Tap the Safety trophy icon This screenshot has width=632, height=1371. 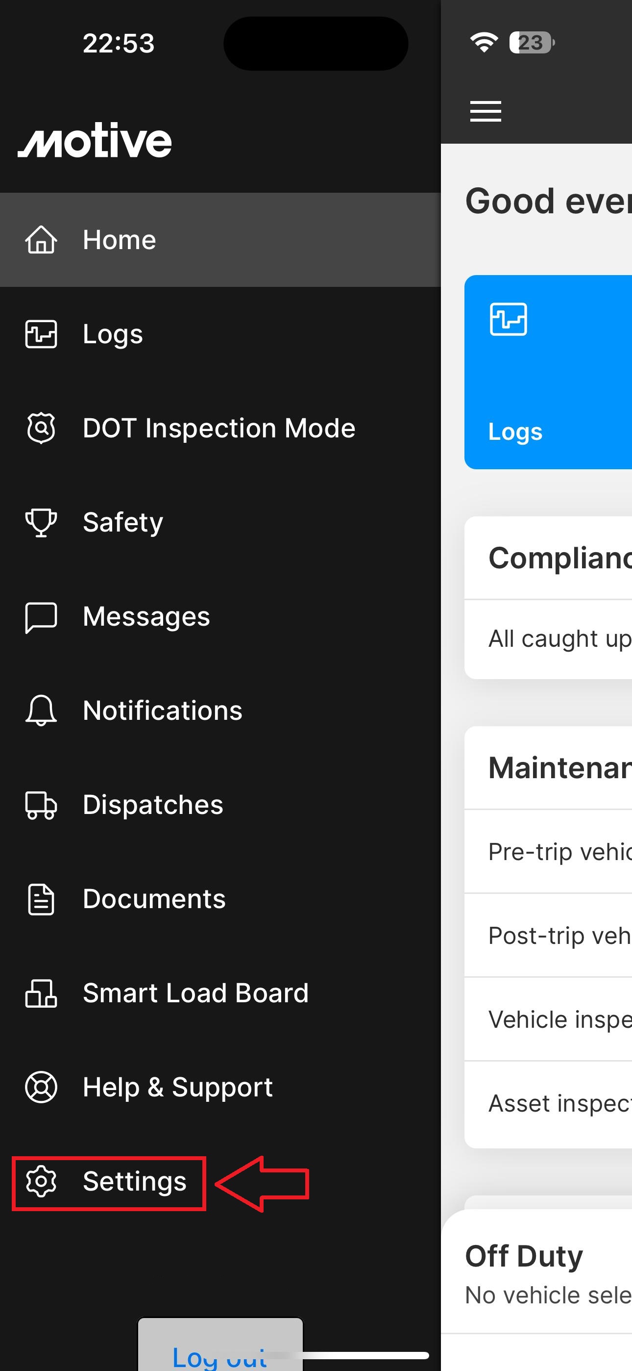(41, 522)
